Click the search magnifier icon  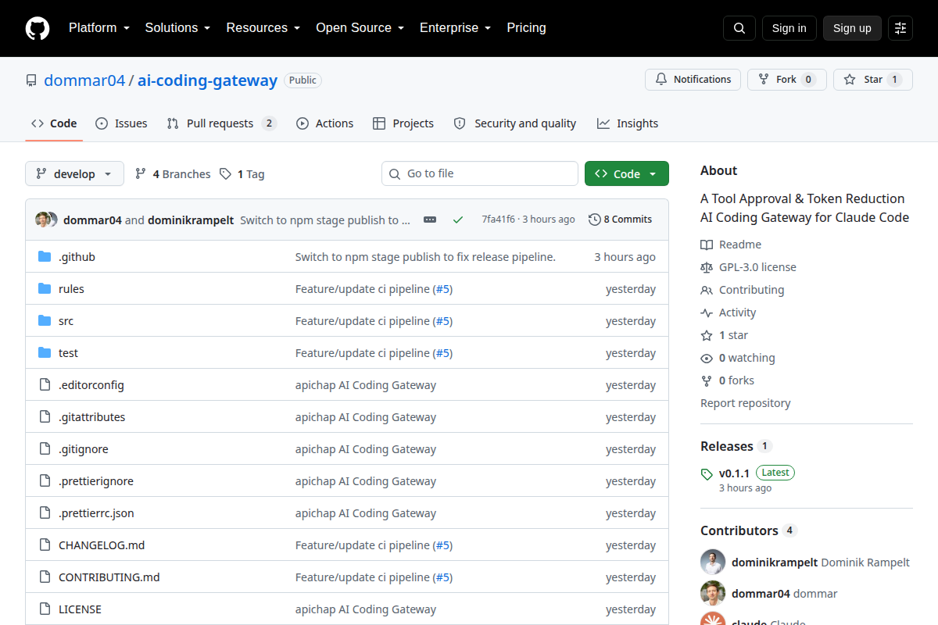(739, 28)
